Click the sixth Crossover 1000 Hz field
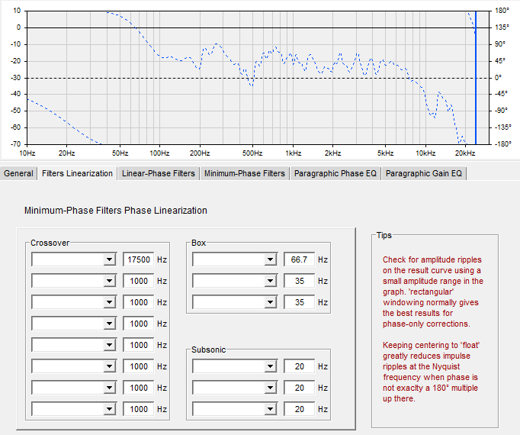Viewport: 520px width, 435px height. 138,366
